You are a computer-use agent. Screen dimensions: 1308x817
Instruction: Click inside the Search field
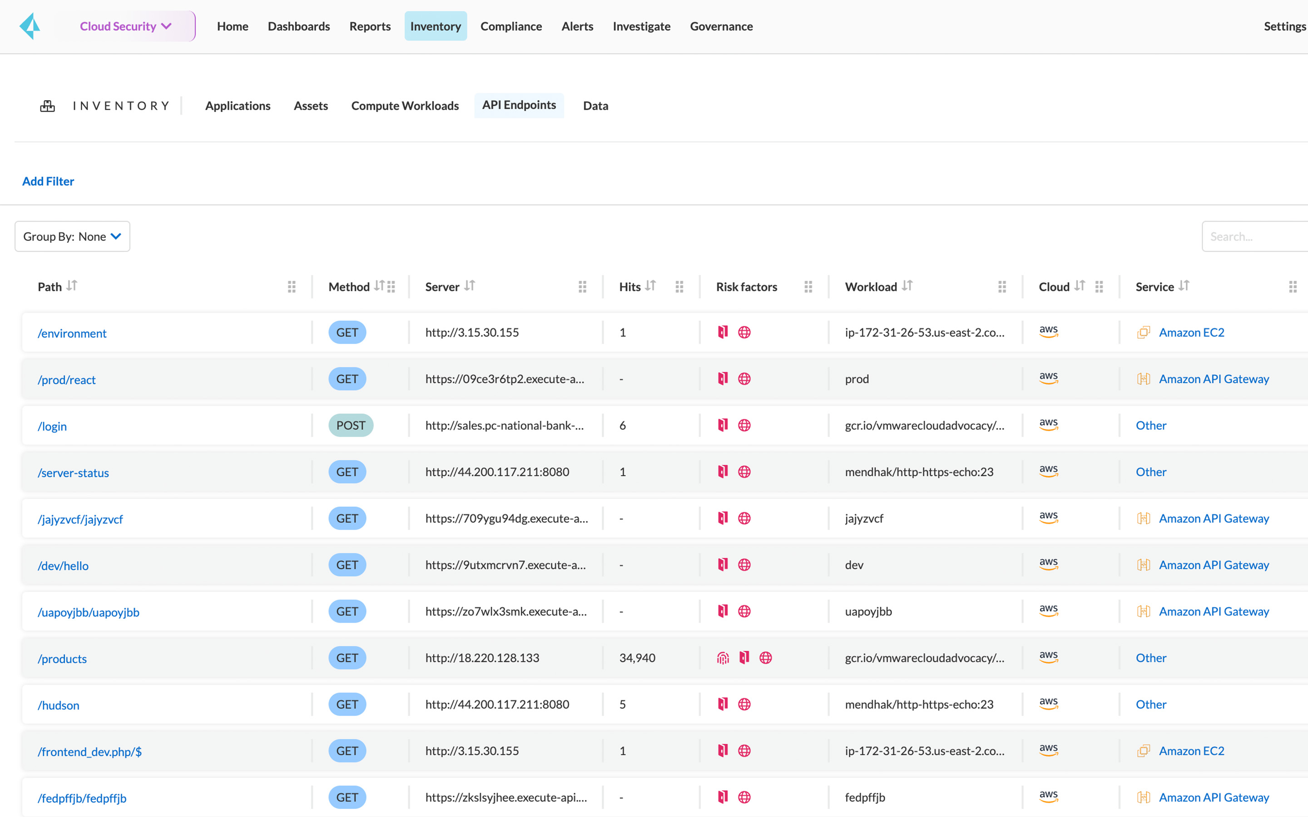pyautogui.click(x=1259, y=236)
